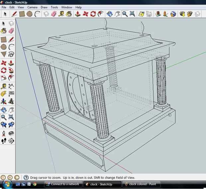The image size is (206, 189).
Task: Activate the Look Around eye tool
Action: pyautogui.click(x=11, y=133)
